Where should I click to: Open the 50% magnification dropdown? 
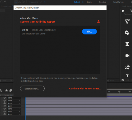point(7,81)
